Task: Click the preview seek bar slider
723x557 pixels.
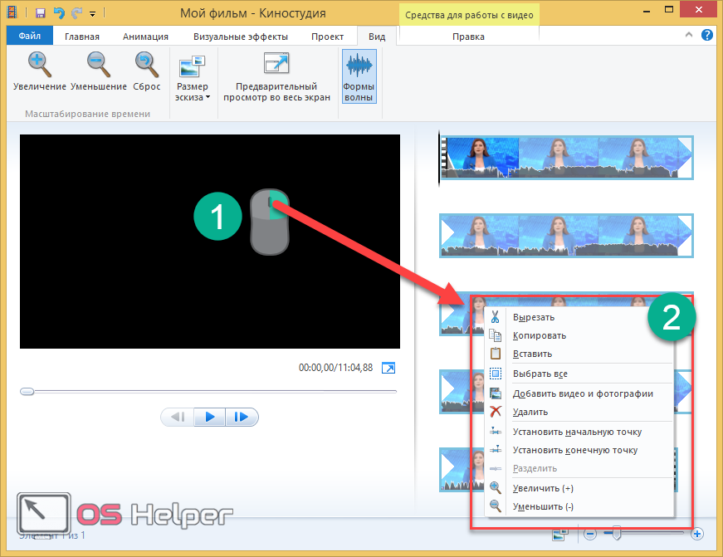Action: tap(27, 391)
